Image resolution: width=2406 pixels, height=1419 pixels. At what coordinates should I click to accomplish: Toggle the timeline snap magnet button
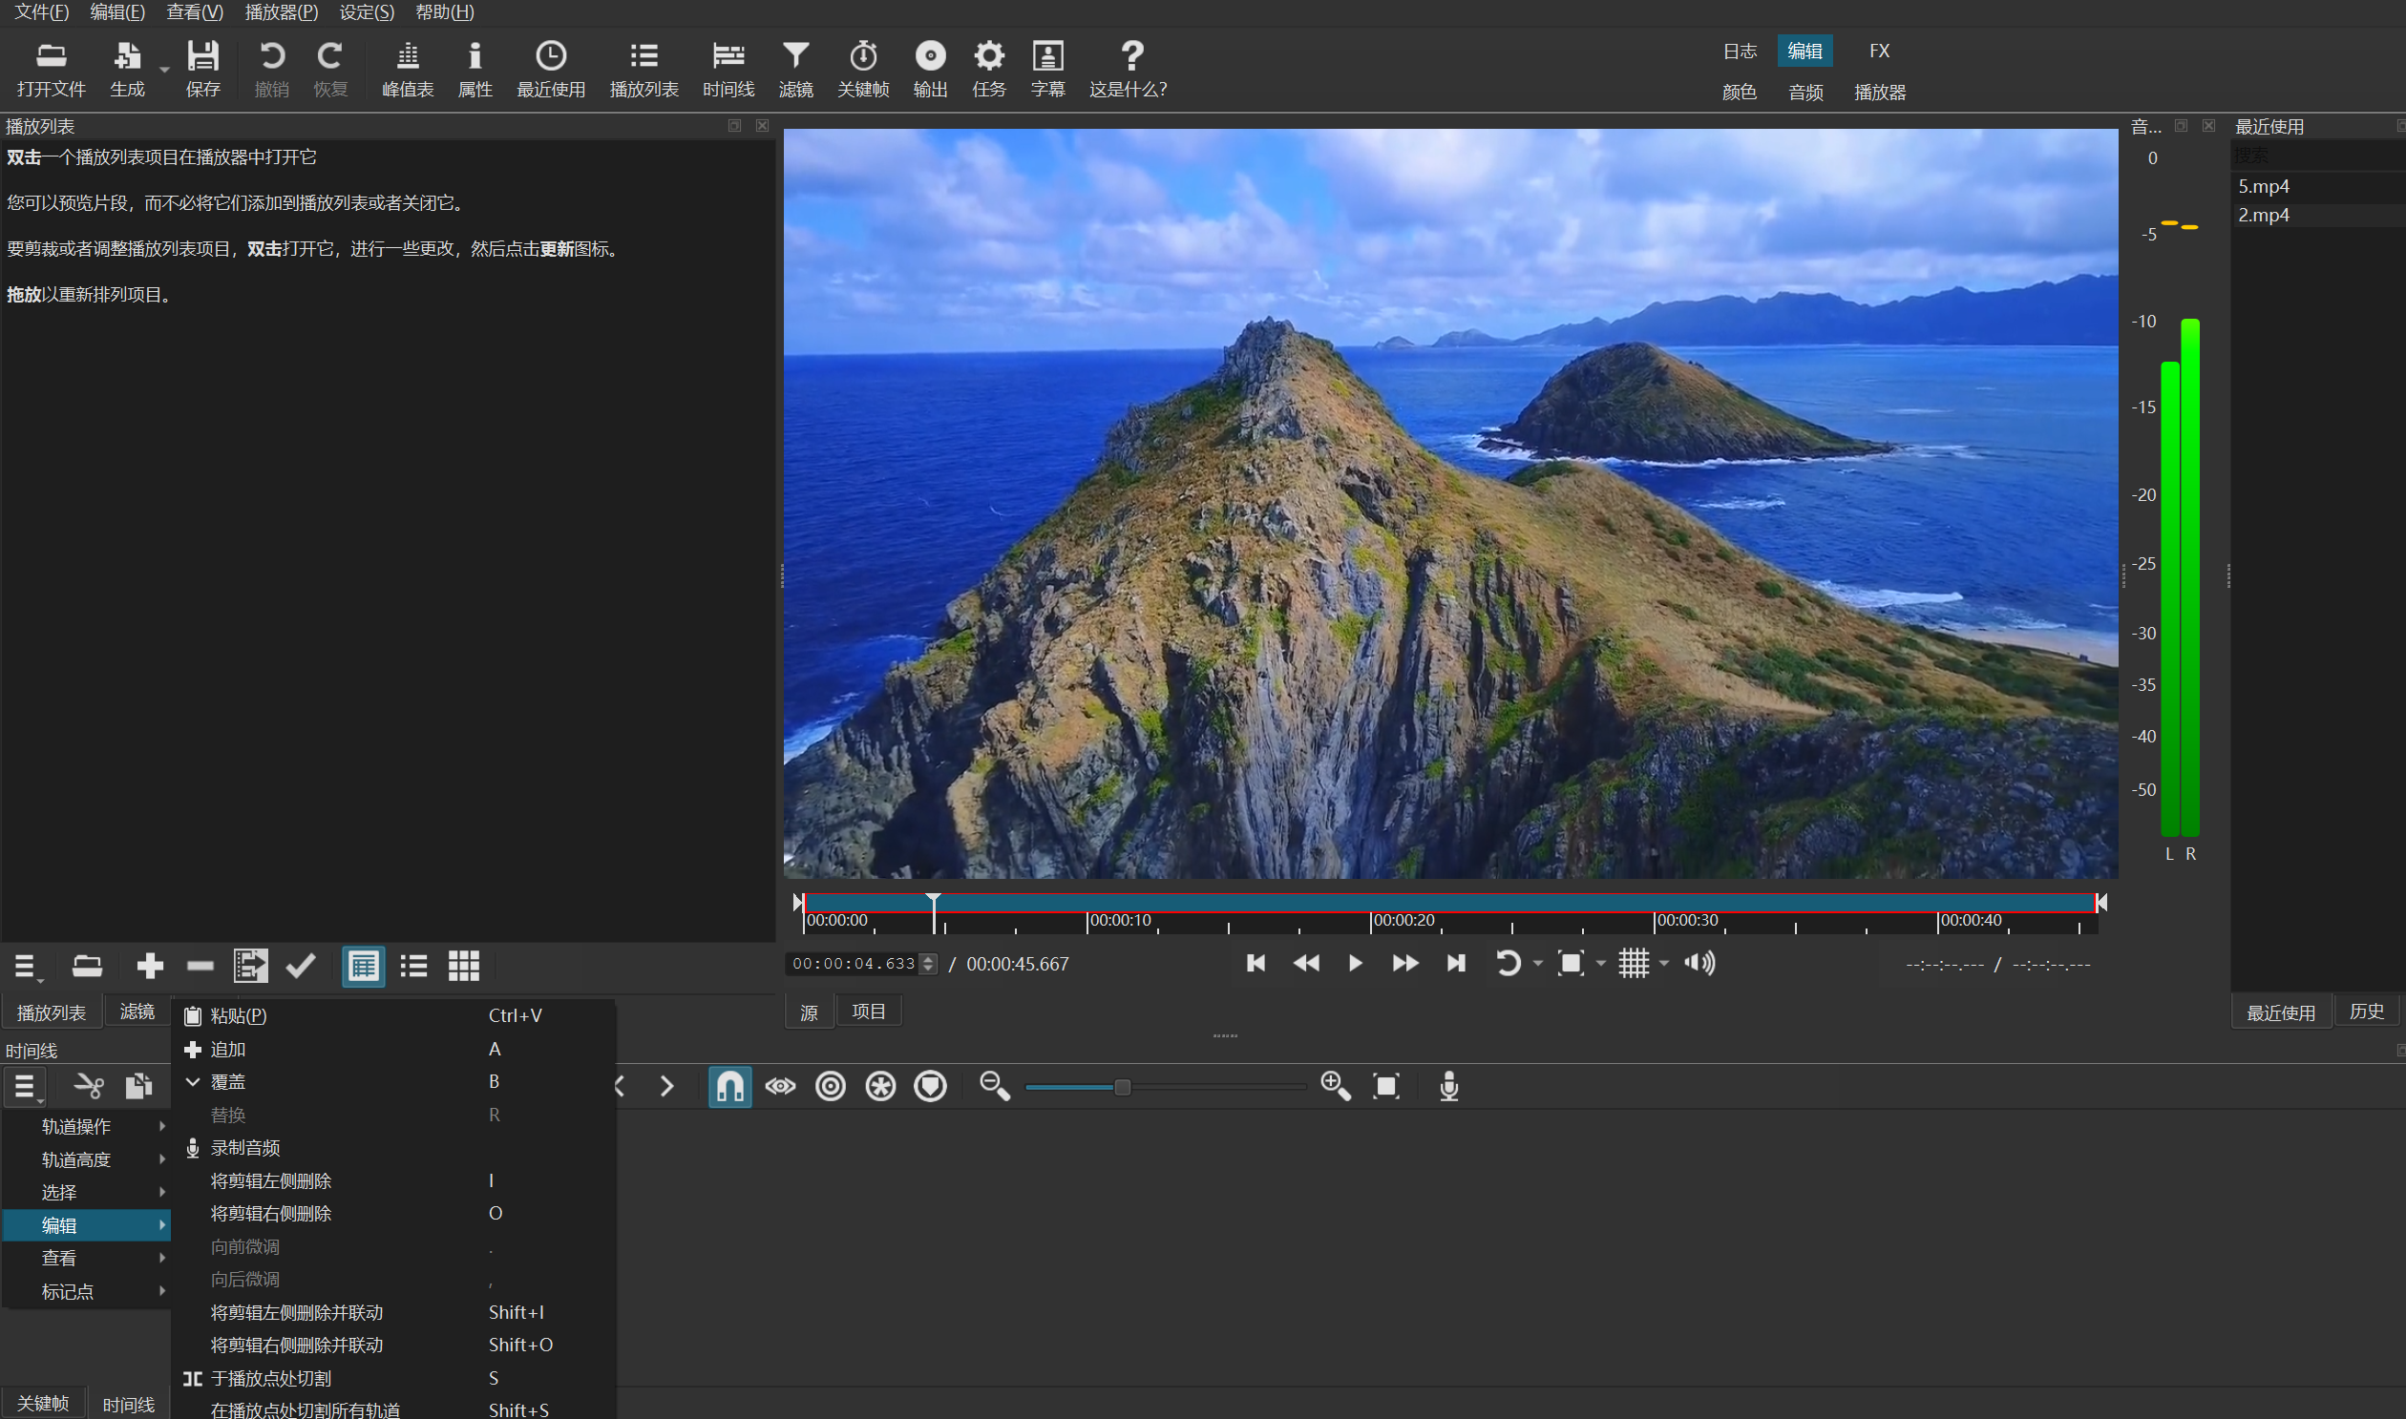coord(730,1086)
